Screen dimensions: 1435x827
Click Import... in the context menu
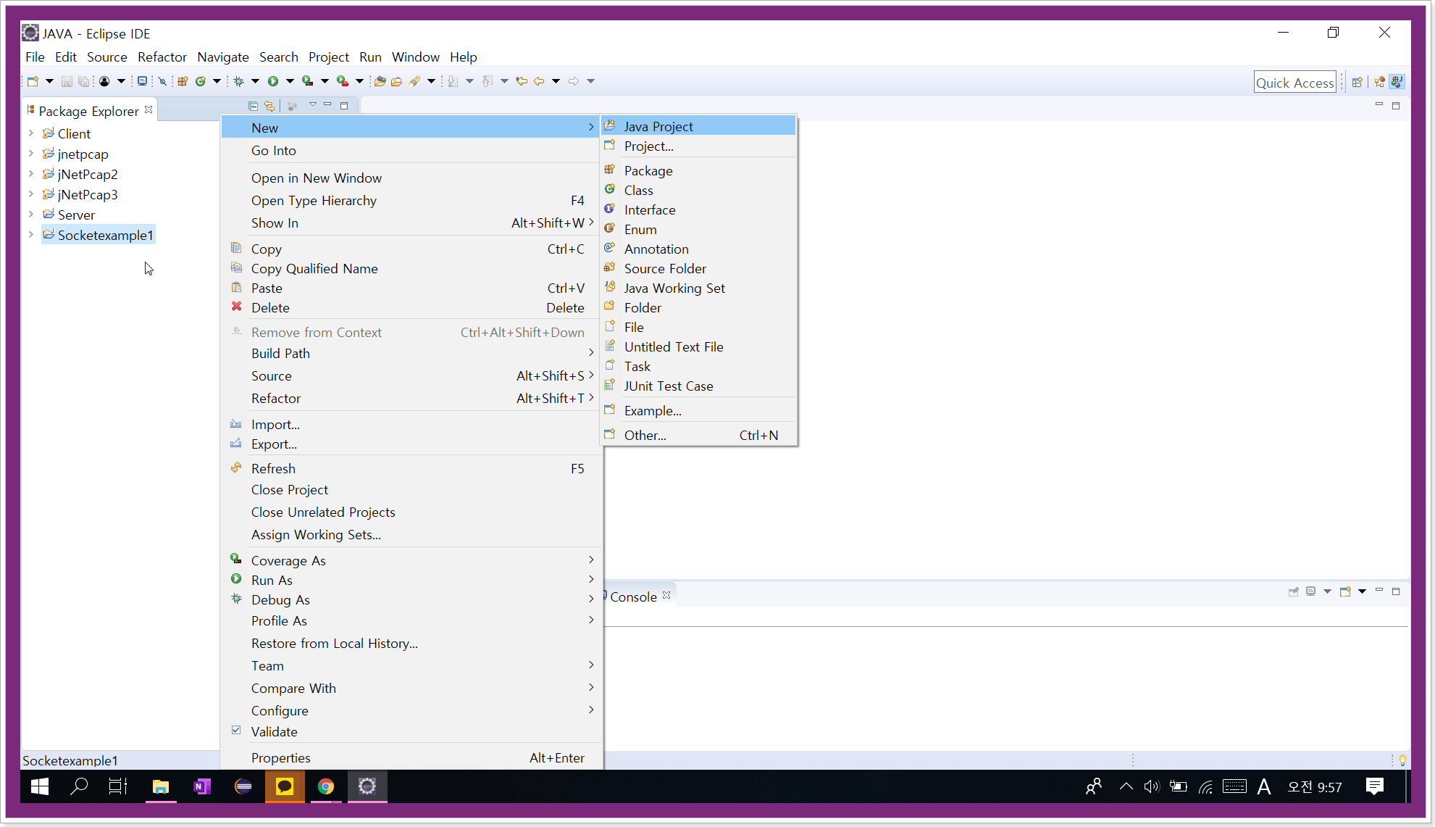click(x=411, y=424)
